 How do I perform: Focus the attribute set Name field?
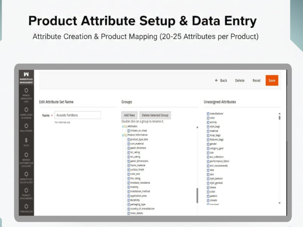(78, 115)
